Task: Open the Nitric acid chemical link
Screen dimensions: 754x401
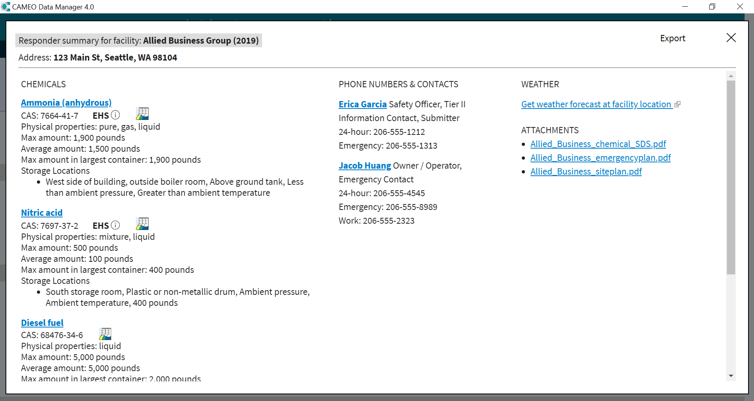Action: point(42,213)
